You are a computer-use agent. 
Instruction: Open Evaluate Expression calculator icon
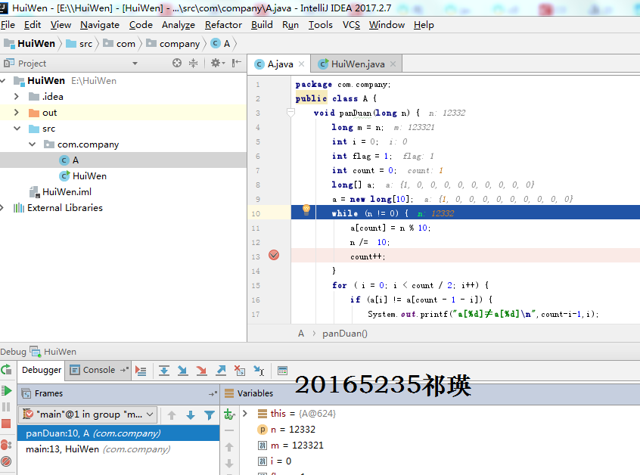pos(282,371)
